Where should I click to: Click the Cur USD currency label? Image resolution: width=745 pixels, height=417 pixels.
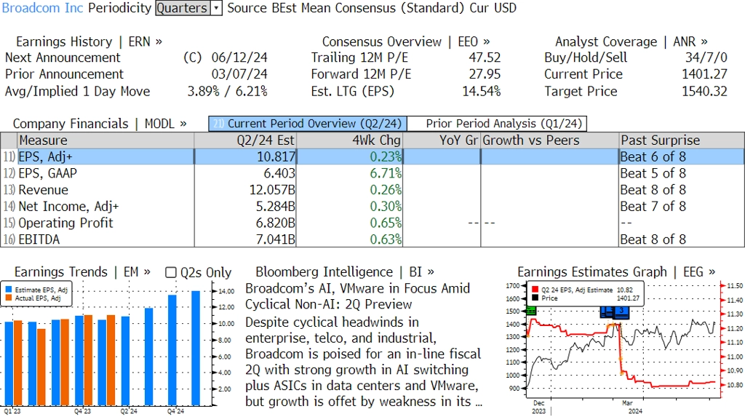coord(493,8)
